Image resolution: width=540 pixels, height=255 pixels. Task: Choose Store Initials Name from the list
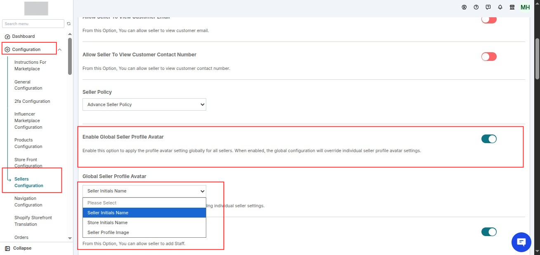[x=144, y=223]
